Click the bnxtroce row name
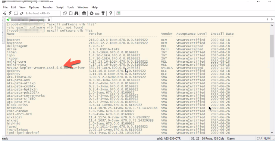Viewport: 276px width, 141px height. pyautogui.click(x=15, y=43)
